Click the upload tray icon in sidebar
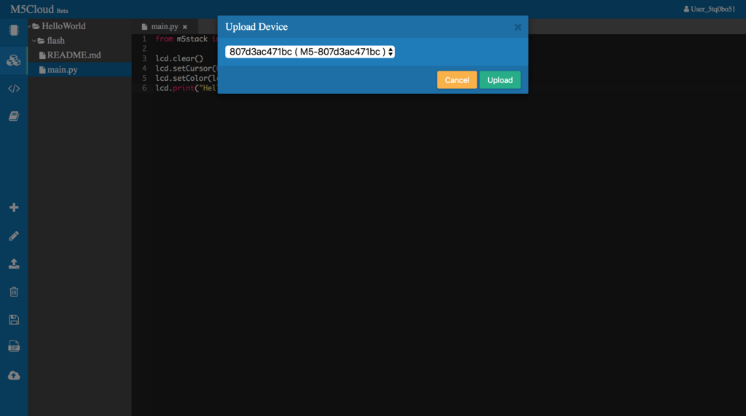 14,264
